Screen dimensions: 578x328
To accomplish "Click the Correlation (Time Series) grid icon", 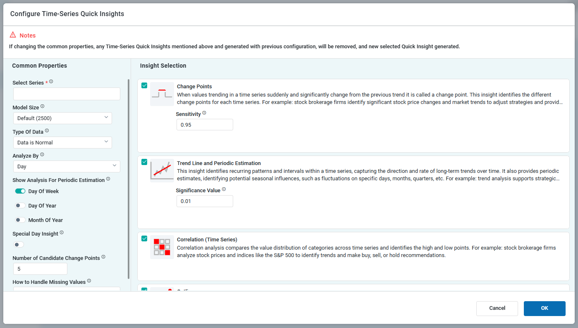I will click(x=162, y=247).
